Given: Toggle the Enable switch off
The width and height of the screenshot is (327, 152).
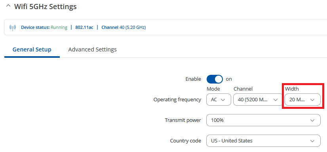Looking at the screenshot, I should click(x=215, y=79).
